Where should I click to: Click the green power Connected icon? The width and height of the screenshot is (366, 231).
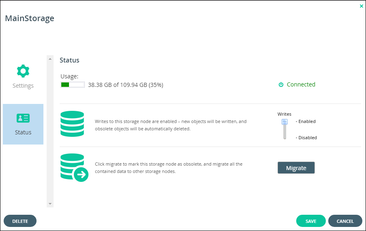click(x=281, y=84)
